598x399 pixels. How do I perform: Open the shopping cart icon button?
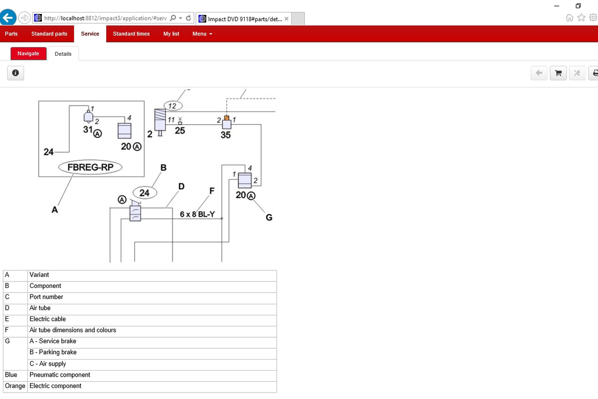coord(558,73)
